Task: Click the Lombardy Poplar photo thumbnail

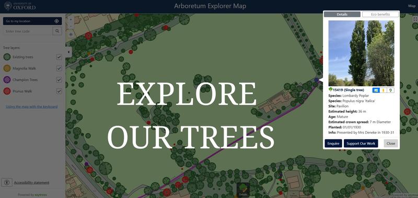Action: tap(361, 53)
